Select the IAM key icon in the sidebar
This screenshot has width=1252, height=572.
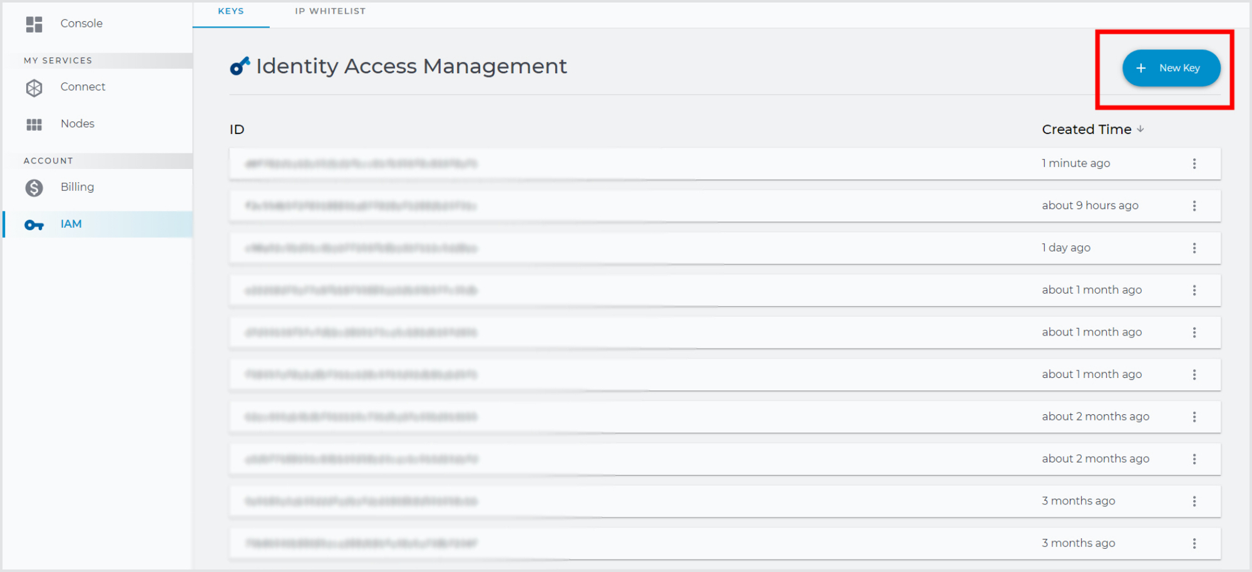click(x=34, y=224)
